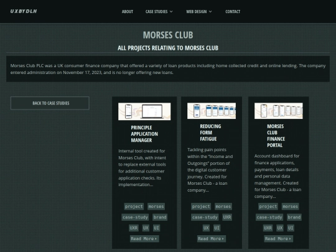Select morses tag on Principle Application Manager card

(x=156, y=207)
